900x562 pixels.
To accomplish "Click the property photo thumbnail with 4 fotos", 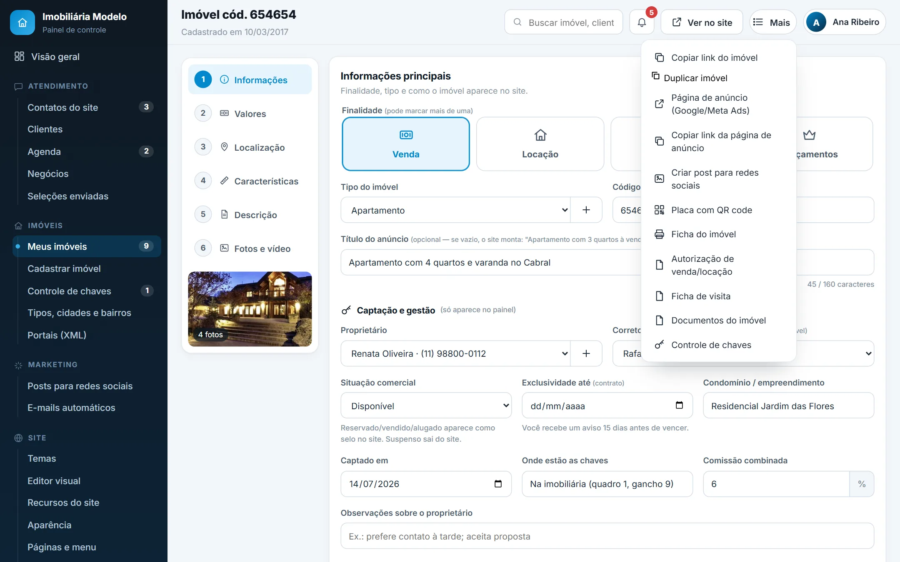I will 250,309.
